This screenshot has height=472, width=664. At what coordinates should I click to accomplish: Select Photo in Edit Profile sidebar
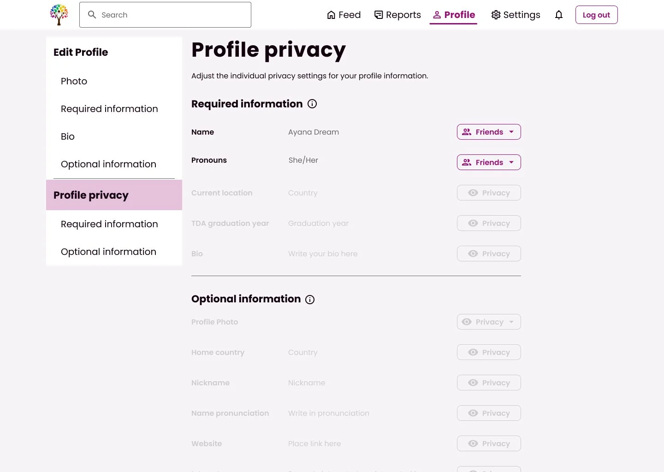pos(74,81)
